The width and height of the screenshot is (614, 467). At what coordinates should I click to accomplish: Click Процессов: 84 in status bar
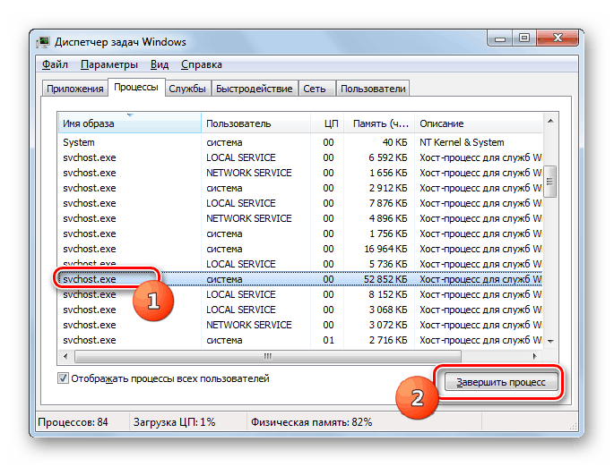pyautogui.click(x=73, y=422)
